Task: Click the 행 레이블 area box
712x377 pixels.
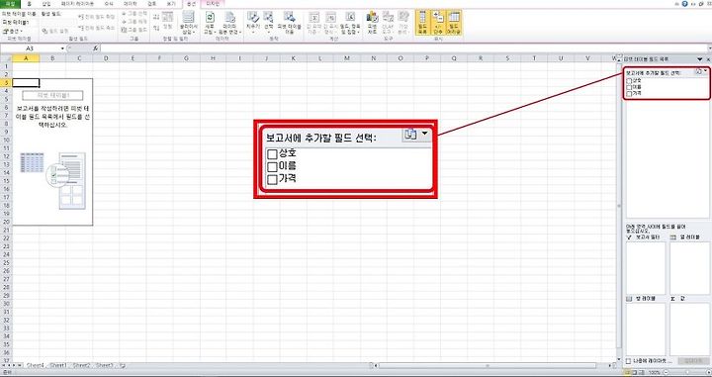Action: coord(646,330)
